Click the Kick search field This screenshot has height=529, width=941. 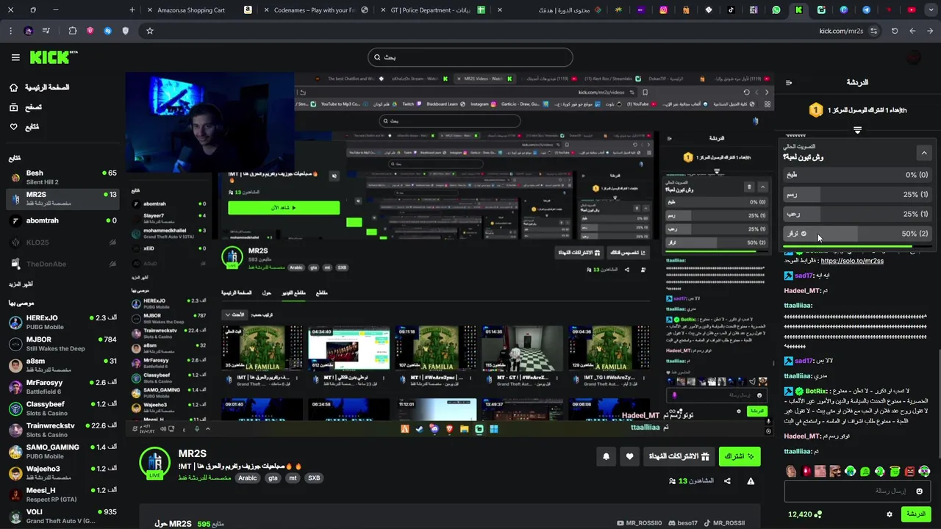(470, 57)
